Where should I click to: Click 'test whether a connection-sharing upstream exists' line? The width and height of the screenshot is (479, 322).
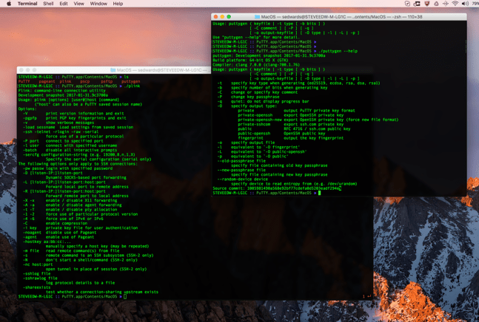[102, 292]
